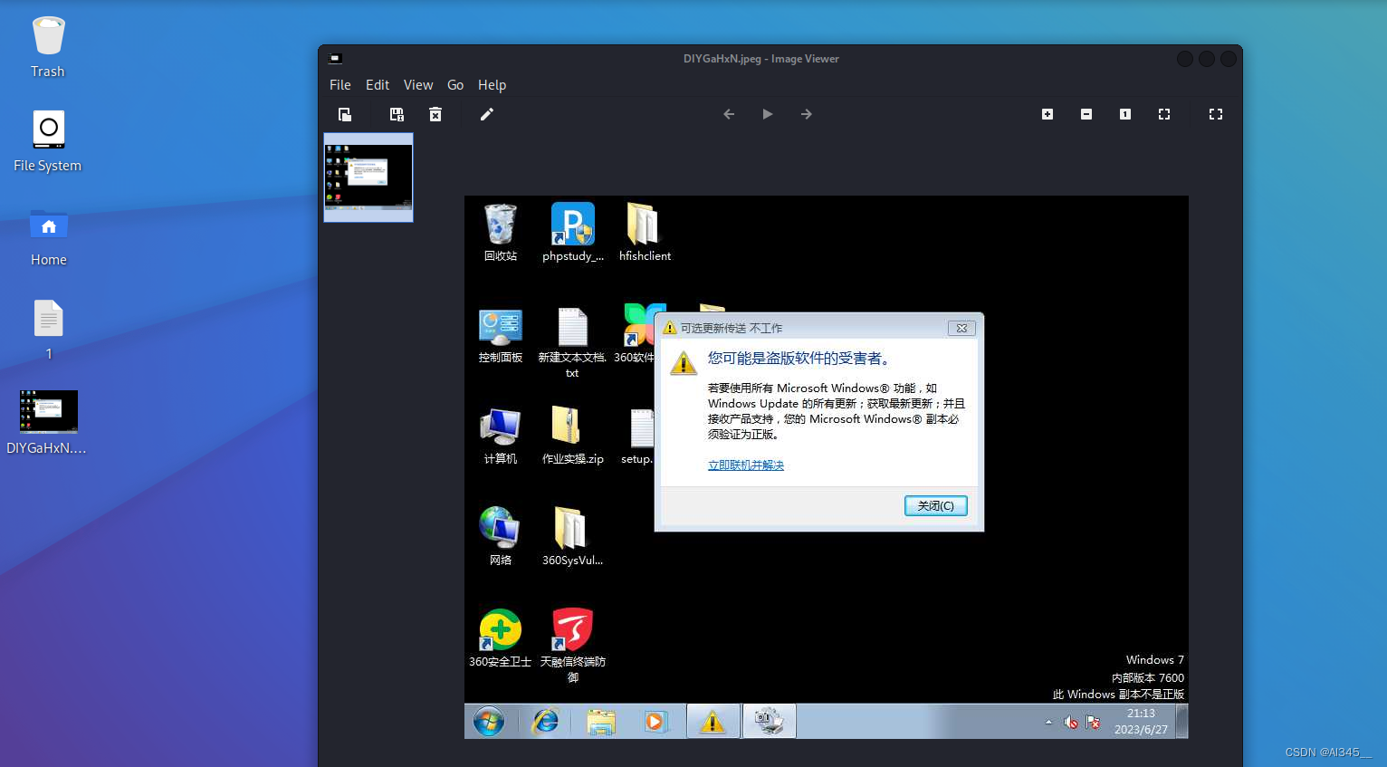Select the DIYGaHxN image file on desktop
The image size is (1387, 767).
pyautogui.click(x=48, y=423)
